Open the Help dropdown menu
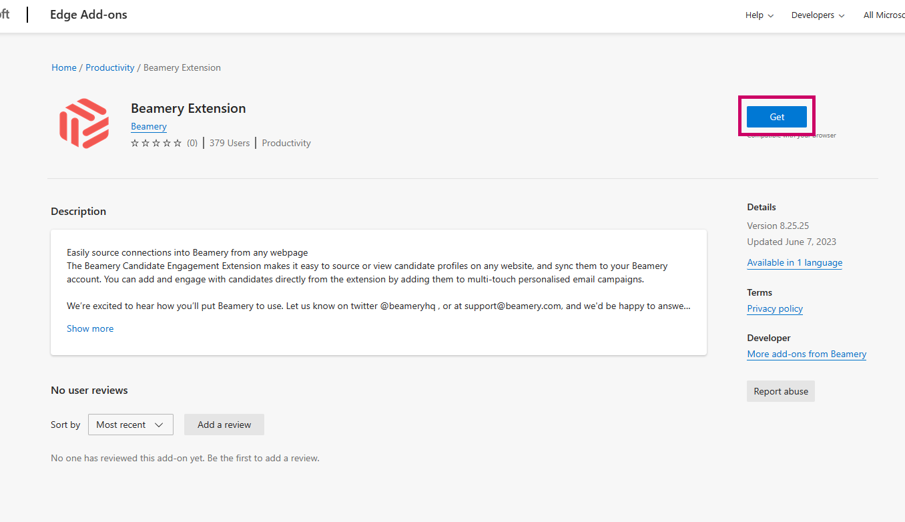The height and width of the screenshot is (522, 905). coord(760,15)
